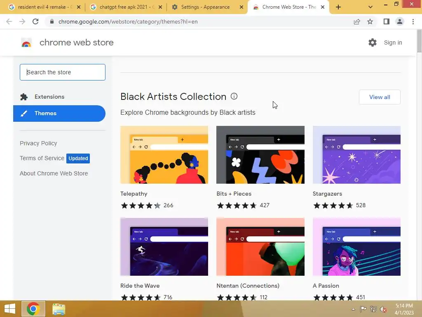Reload the current page
The width and height of the screenshot is (422, 317).
tap(35, 21)
